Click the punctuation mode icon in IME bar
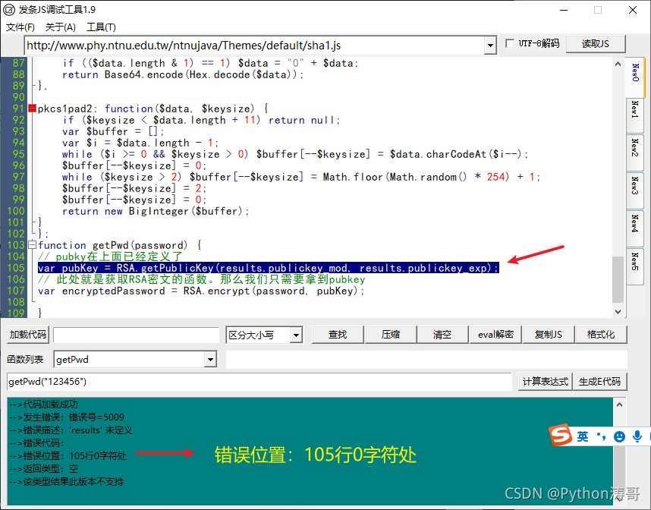 (601, 436)
